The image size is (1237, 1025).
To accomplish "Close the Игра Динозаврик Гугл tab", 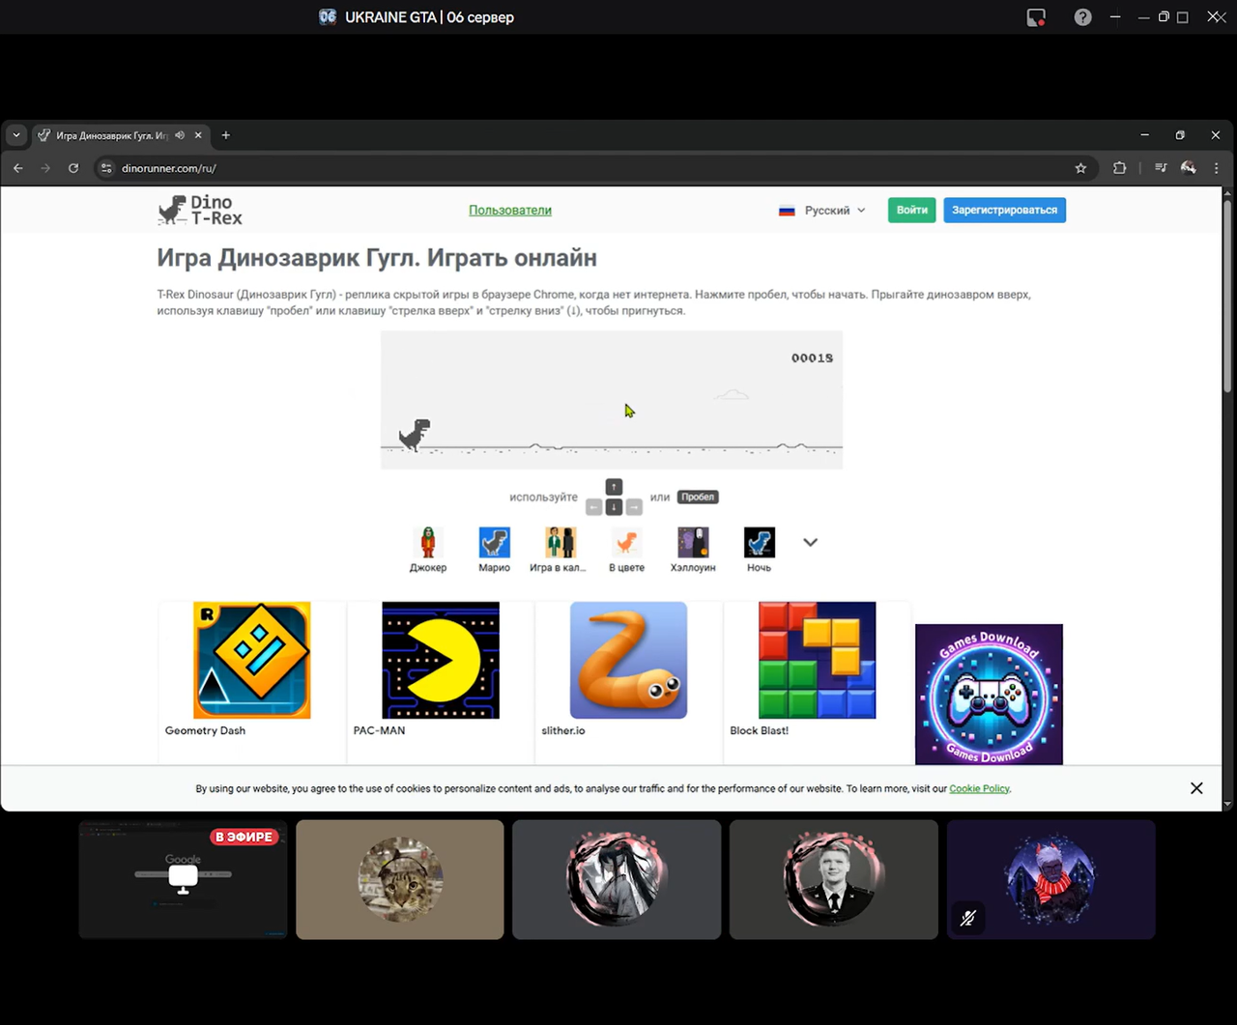I will pos(198,135).
